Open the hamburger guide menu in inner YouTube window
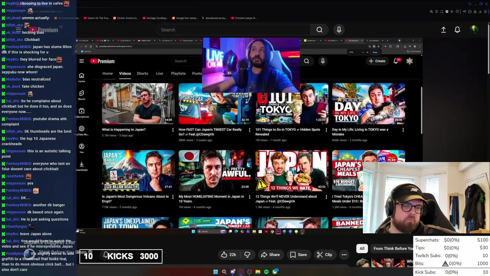 [x=82, y=61]
